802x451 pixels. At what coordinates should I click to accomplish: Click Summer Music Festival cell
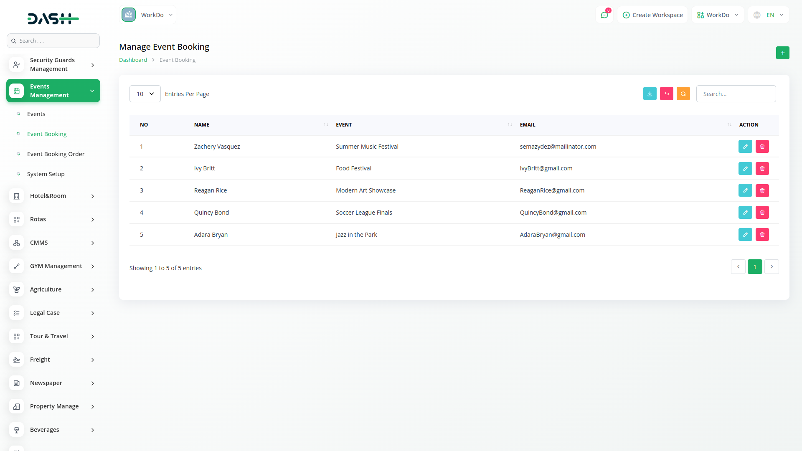pos(367,147)
